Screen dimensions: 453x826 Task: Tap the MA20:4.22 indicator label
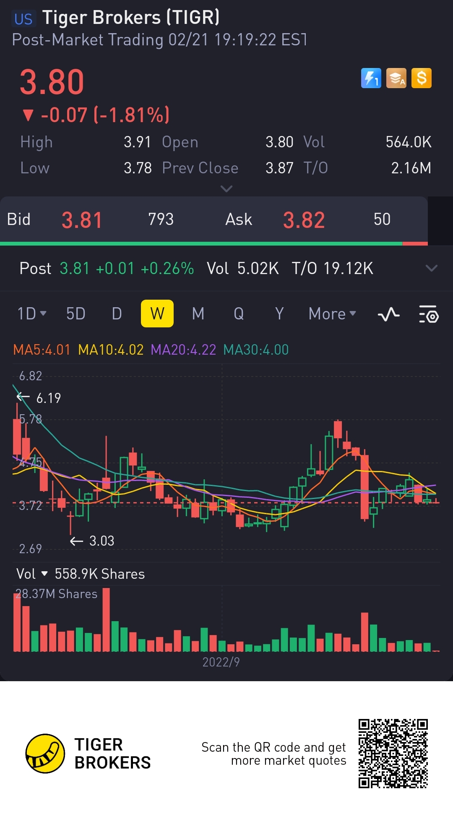183,350
